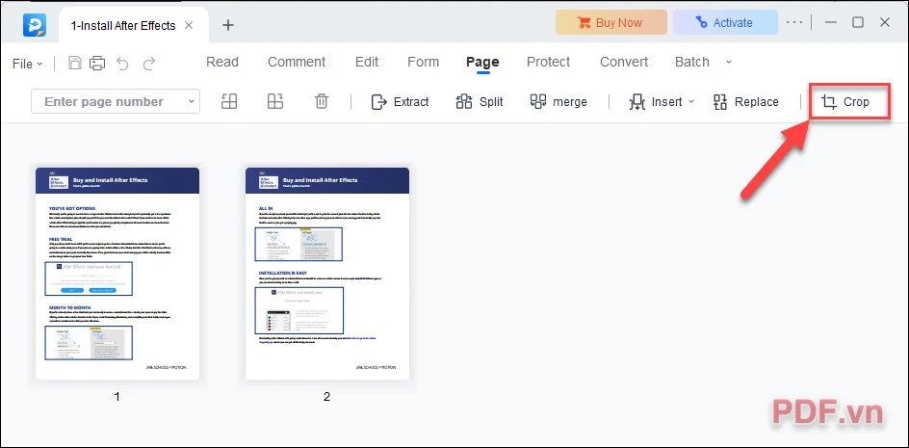Close the 1-Install After Effects tab
909x448 pixels.
(x=189, y=26)
